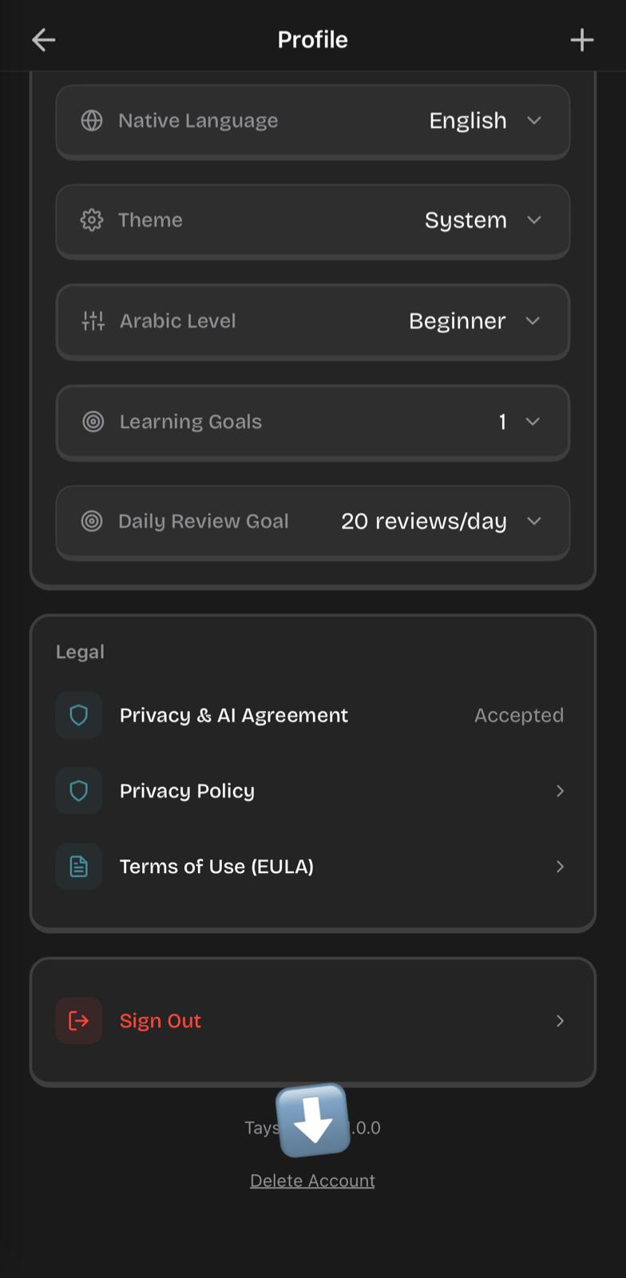Change the 20 reviews/day dropdown
Viewport: 626px width, 1278px height.
pyautogui.click(x=441, y=522)
